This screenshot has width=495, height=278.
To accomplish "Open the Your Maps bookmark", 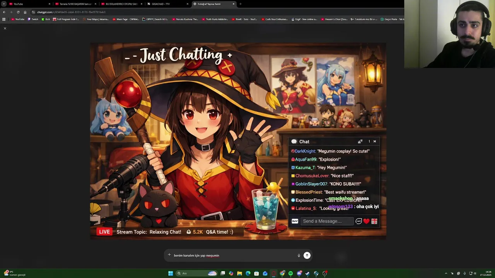I will point(96,19).
